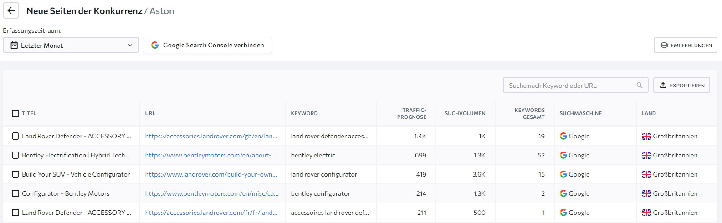Screen dimensions: 722x223
Task: Check the Configurator - Bentley Motors row
Action: 15,193
